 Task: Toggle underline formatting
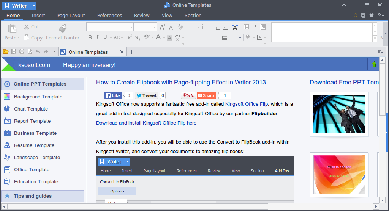[105, 38]
